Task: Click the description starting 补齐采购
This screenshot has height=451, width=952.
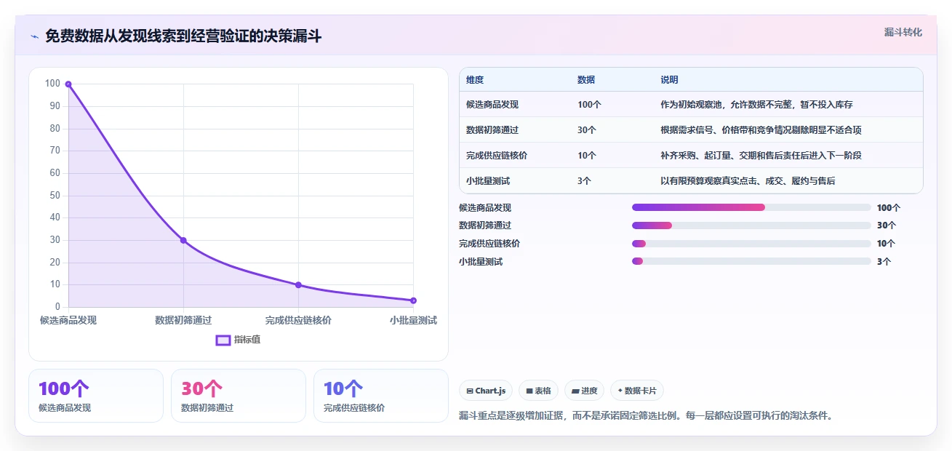Action: (x=761, y=156)
